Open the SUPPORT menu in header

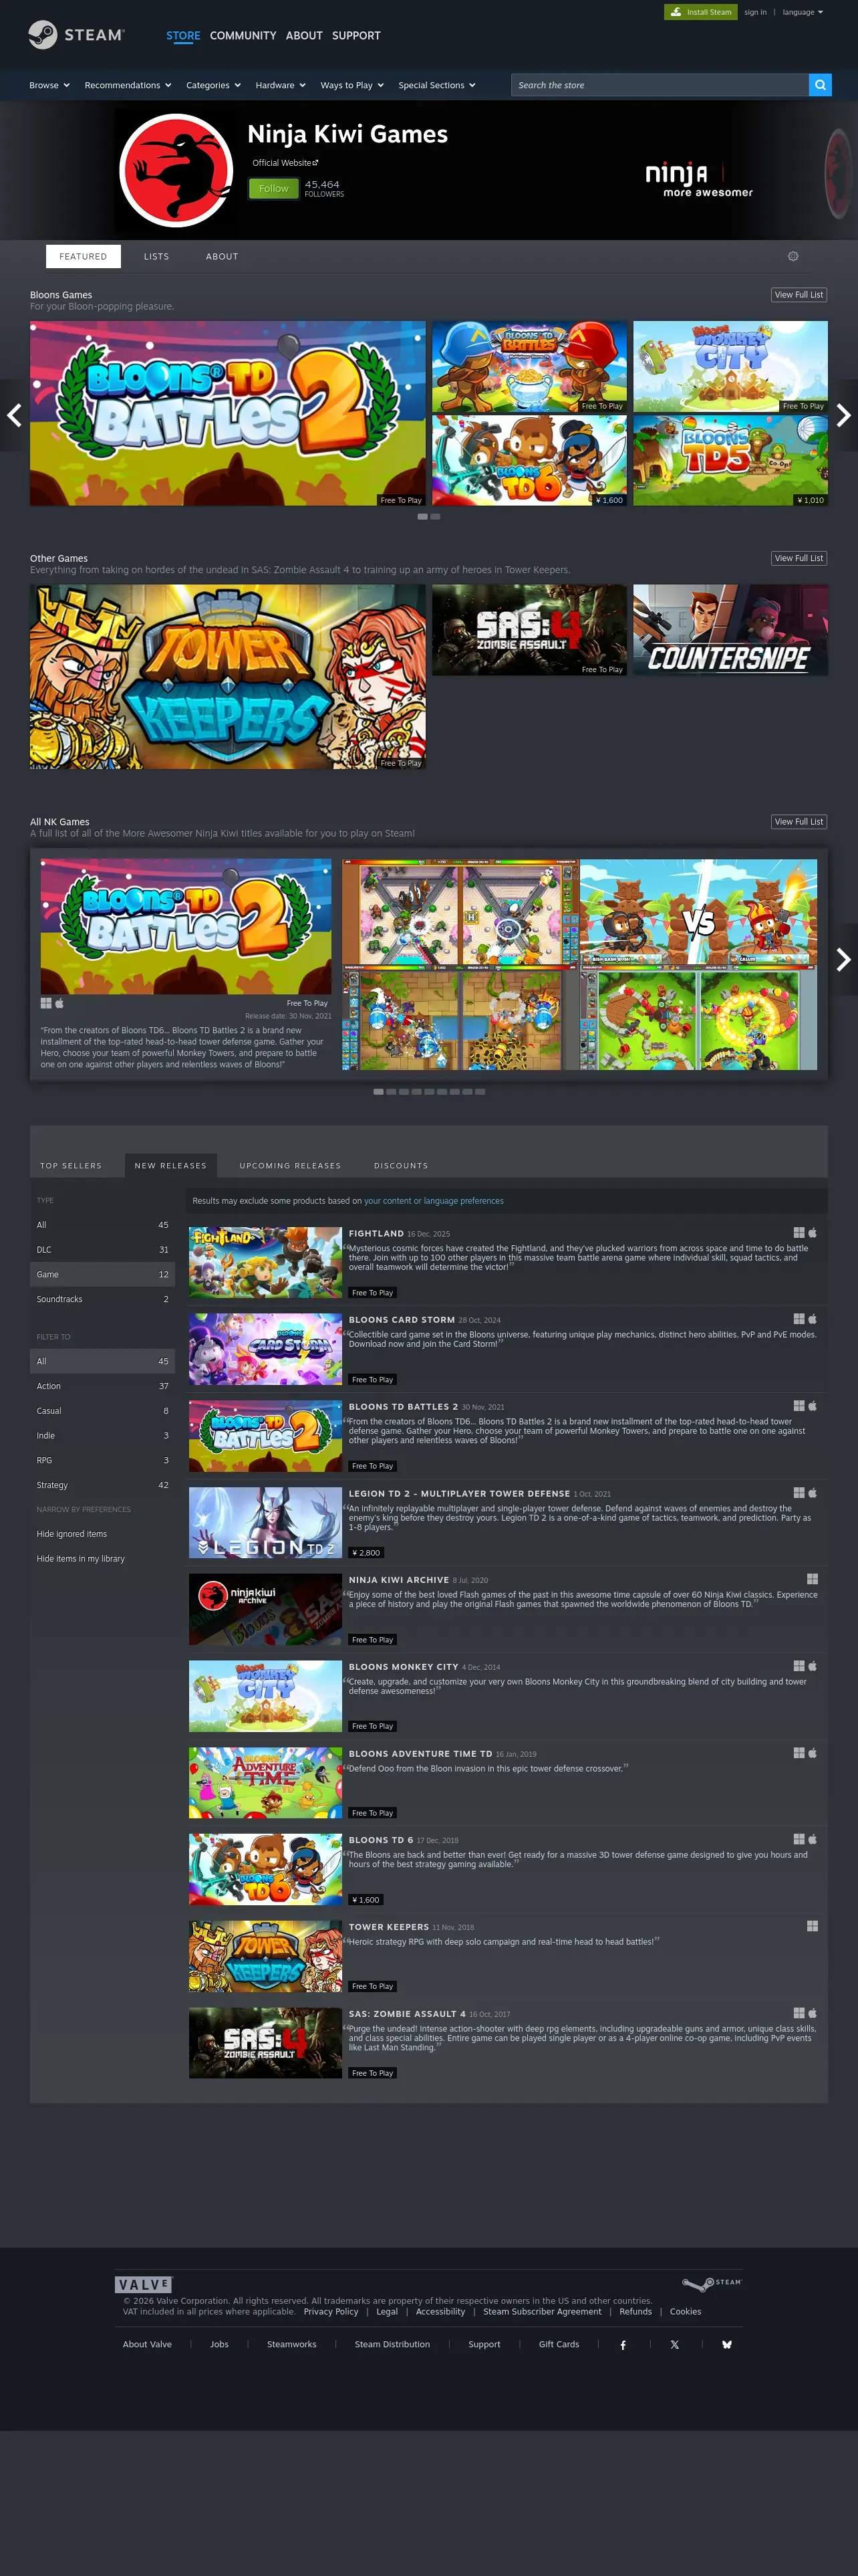point(357,36)
